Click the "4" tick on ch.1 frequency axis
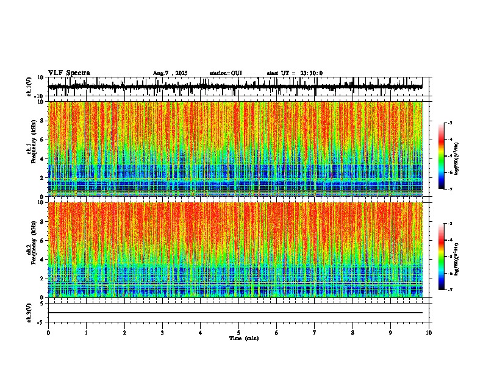The height and width of the screenshot is (373, 483). [x=43, y=159]
